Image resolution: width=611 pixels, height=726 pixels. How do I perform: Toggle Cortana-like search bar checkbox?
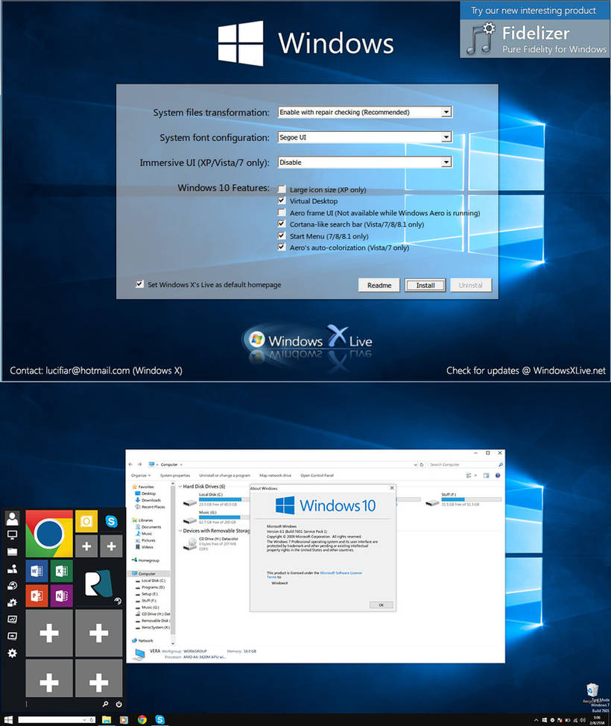point(282,224)
